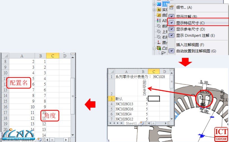Click the down scroll arrow in the 39C1028 table

point(172,119)
